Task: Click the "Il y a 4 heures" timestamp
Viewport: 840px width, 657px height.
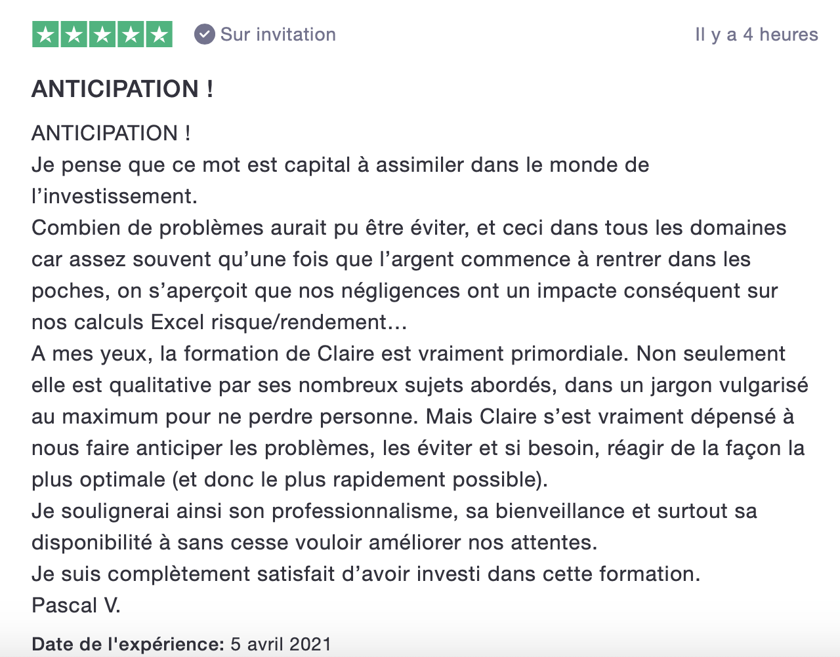Action: 756,34
